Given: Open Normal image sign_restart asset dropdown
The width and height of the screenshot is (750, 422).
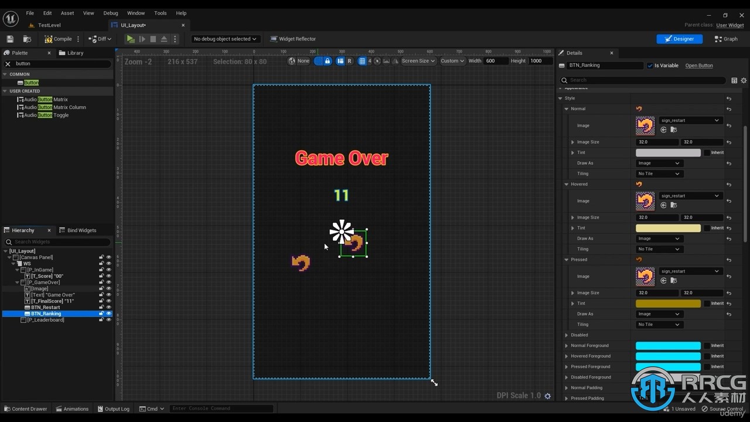Looking at the screenshot, I should click(691, 120).
